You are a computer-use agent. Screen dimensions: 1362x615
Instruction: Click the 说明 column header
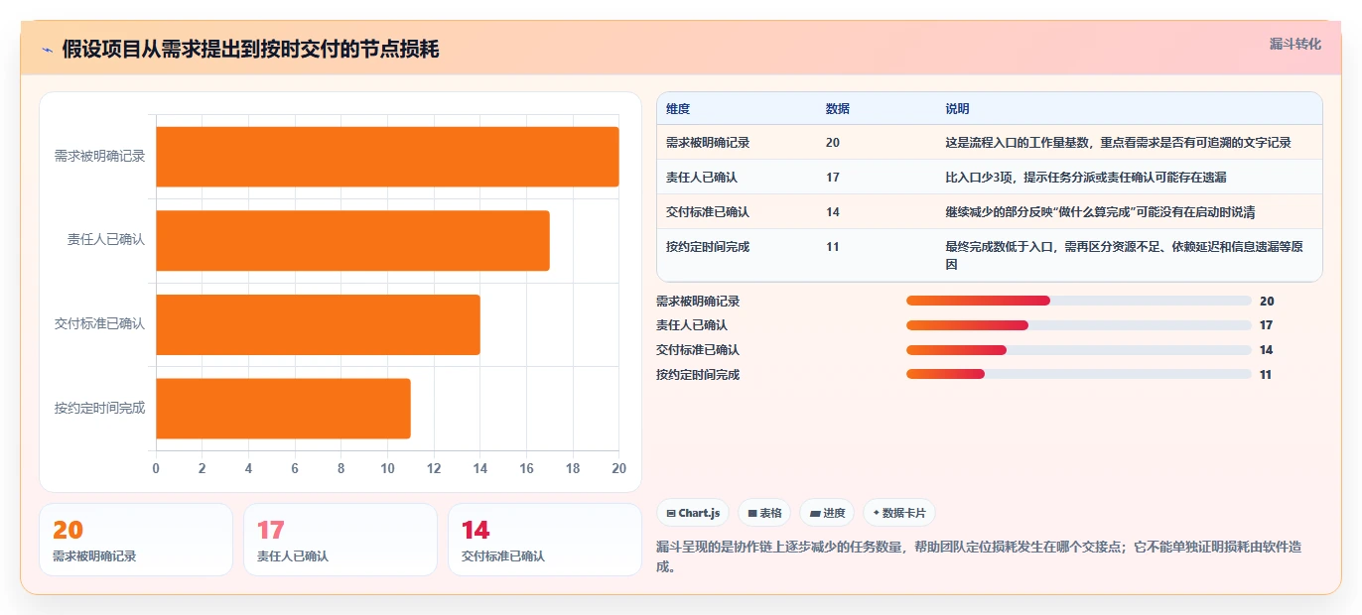coord(957,109)
